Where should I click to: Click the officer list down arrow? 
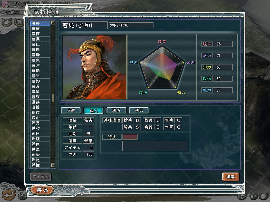click(53, 166)
